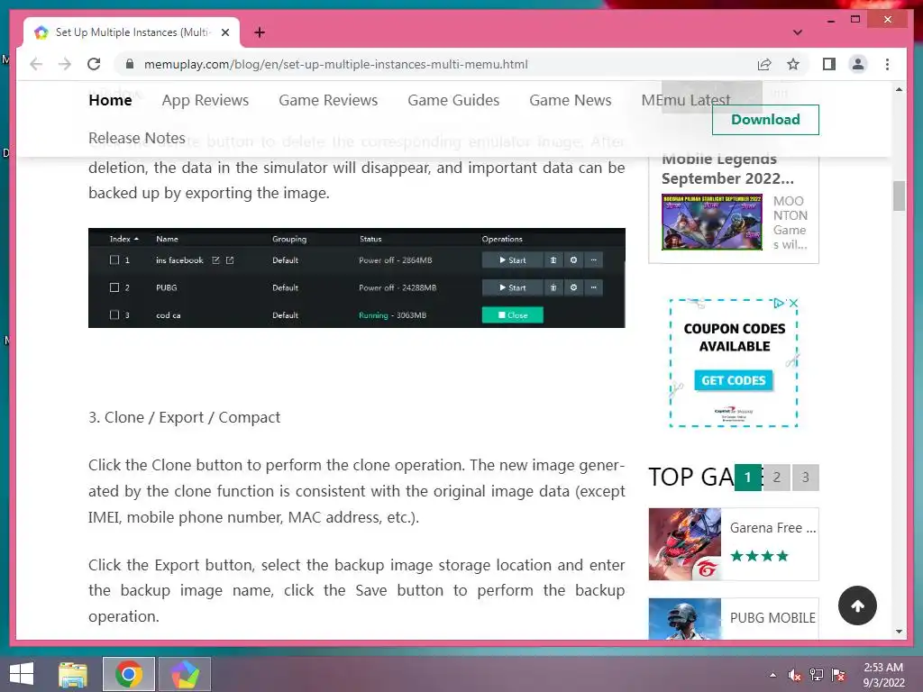Open the tab search chevron
This screenshot has height=692, width=923.
pos(797,32)
